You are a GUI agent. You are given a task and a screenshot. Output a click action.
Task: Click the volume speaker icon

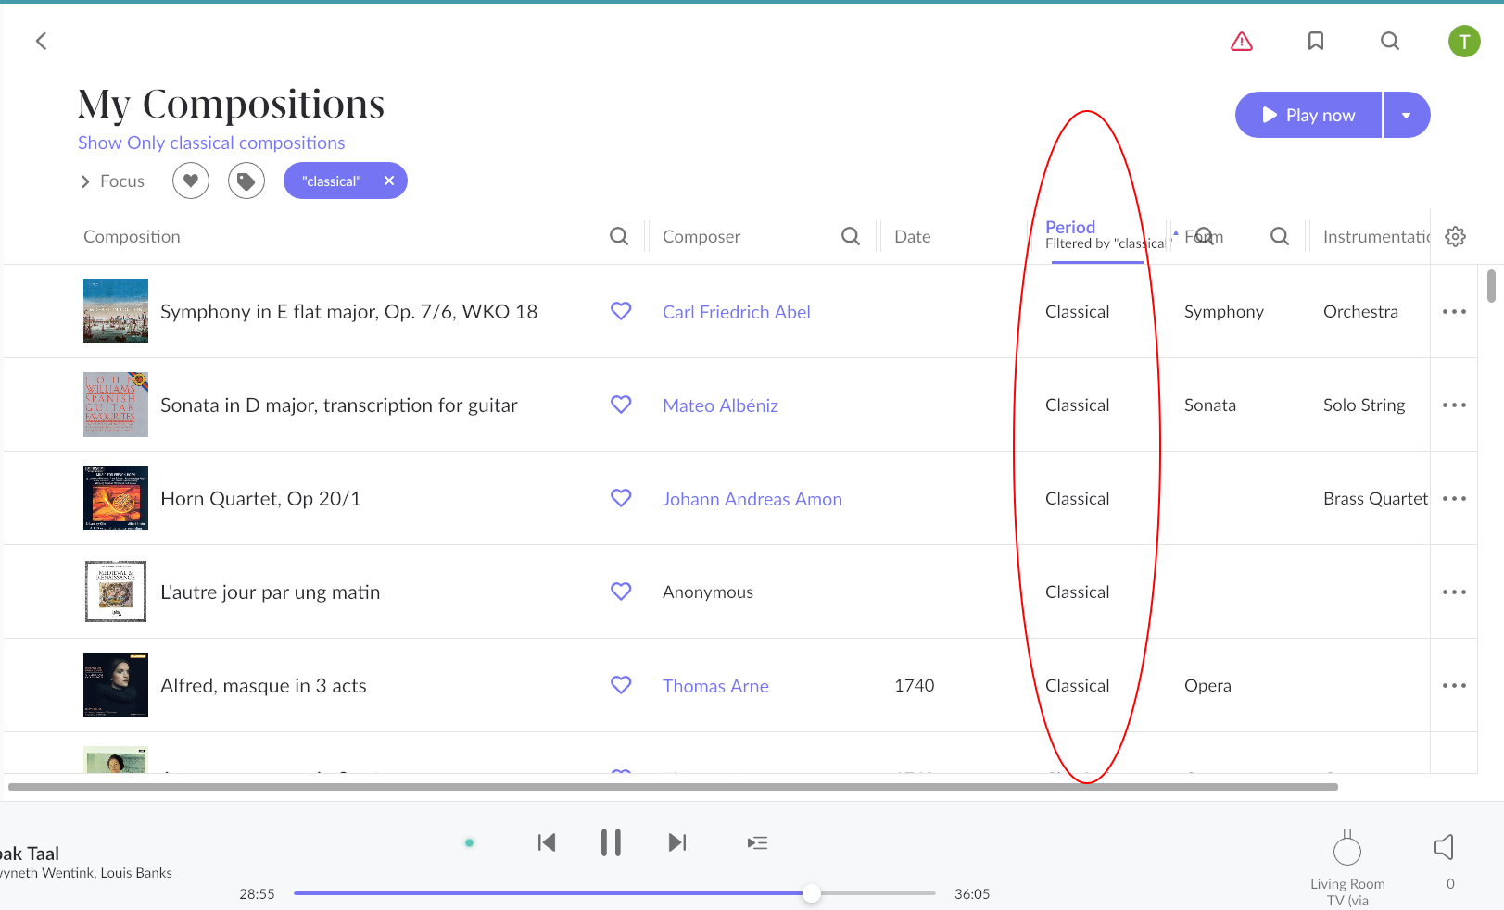[x=1444, y=845]
